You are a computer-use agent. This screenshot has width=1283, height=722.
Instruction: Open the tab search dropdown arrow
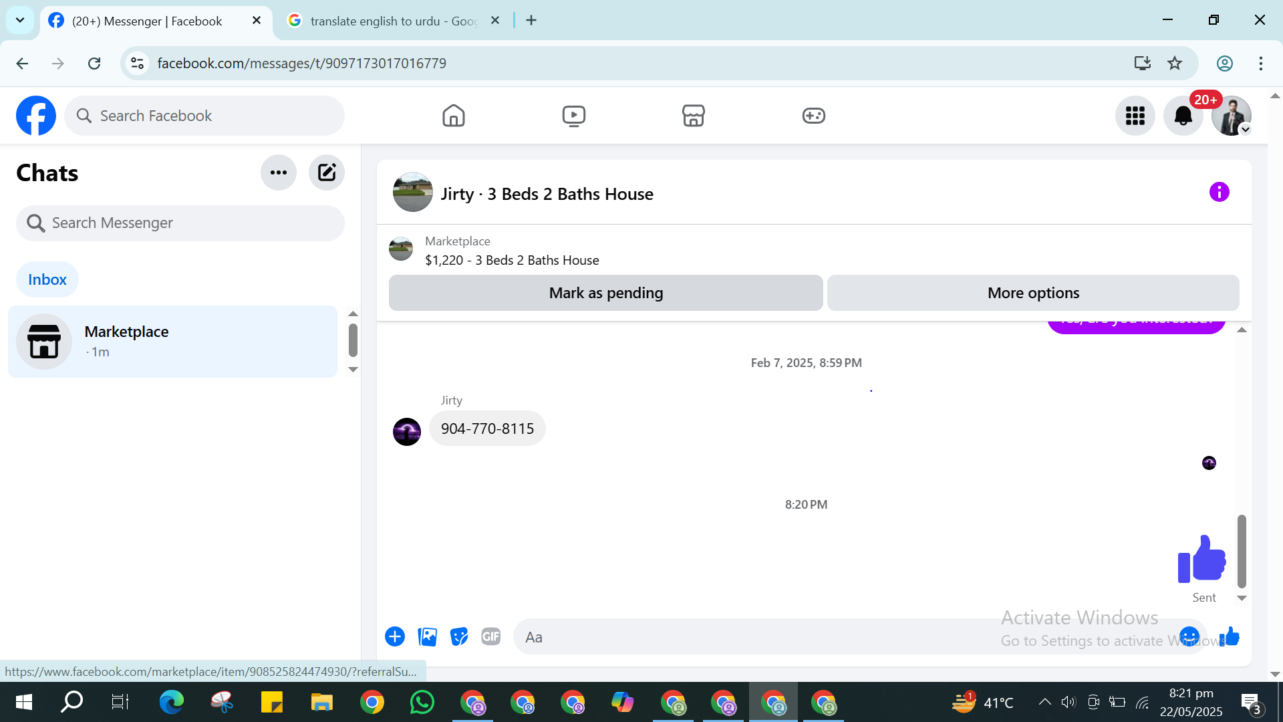tap(20, 20)
